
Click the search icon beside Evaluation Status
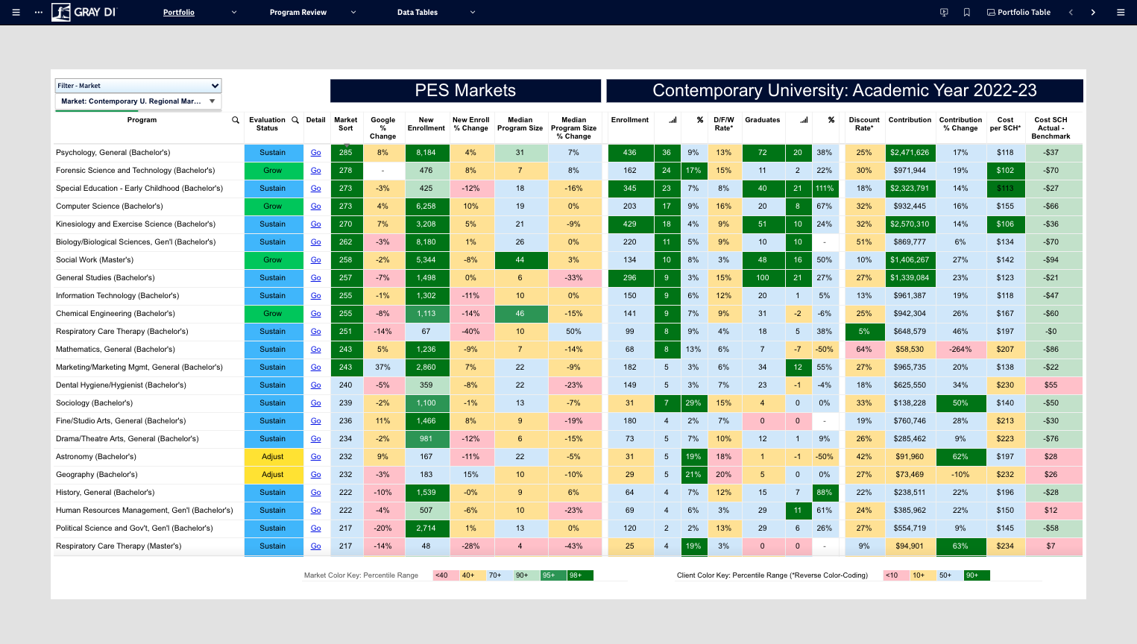click(295, 120)
